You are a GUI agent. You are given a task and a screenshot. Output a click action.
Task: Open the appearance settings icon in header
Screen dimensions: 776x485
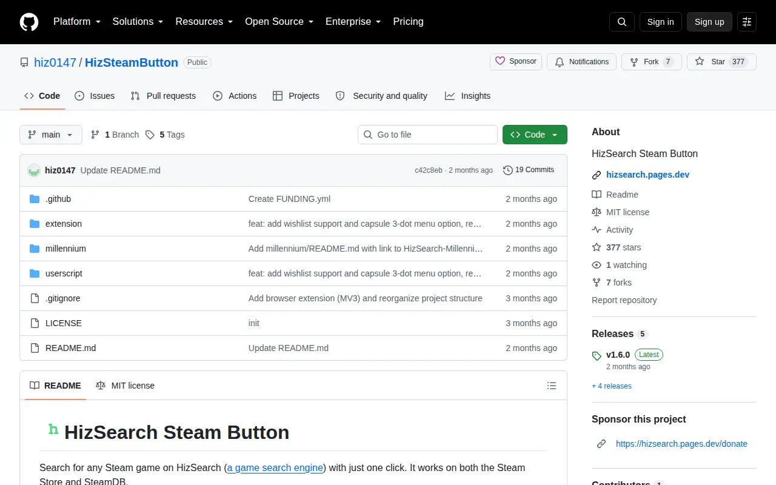click(x=747, y=22)
